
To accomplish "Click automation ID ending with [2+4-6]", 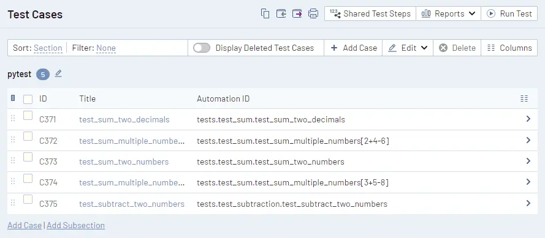I will (x=292, y=141).
